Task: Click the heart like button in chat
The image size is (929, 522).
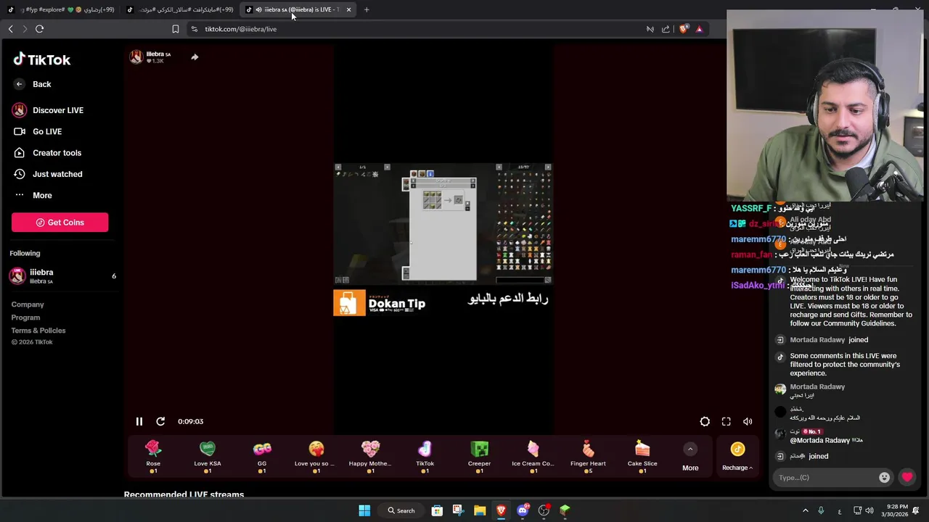Action: pos(907,477)
